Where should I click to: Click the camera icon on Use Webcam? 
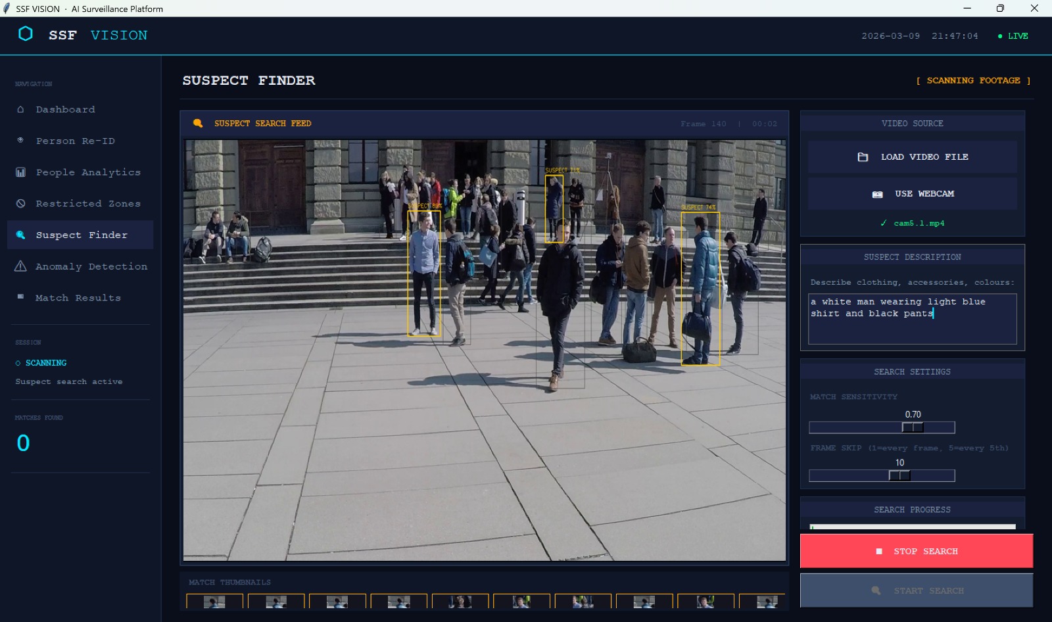point(877,193)
